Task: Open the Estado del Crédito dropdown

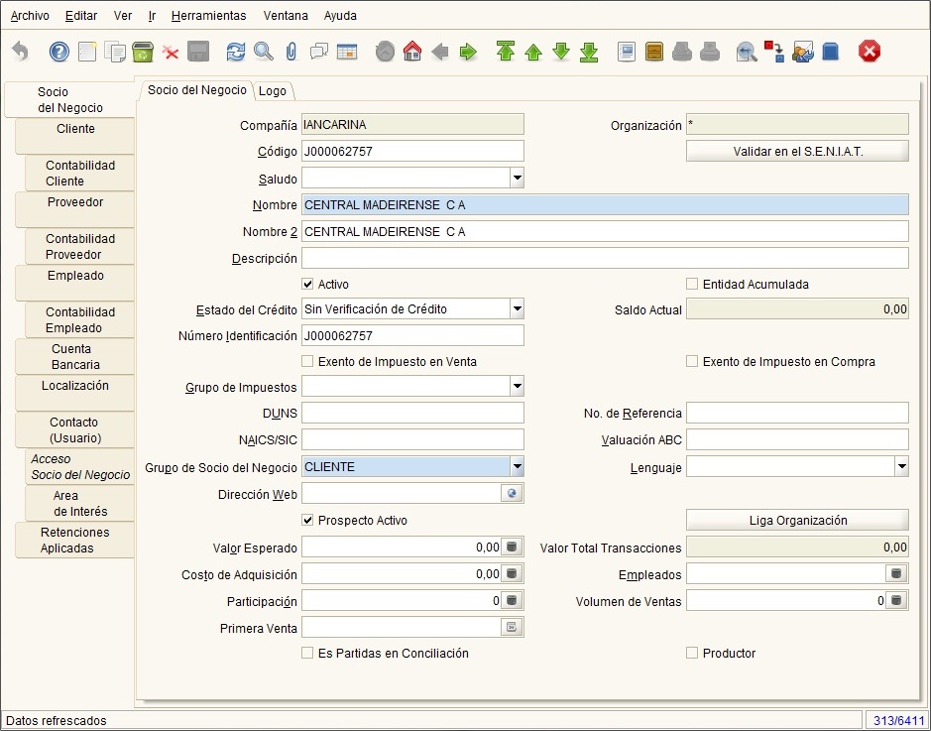Action: coord(518,308)
